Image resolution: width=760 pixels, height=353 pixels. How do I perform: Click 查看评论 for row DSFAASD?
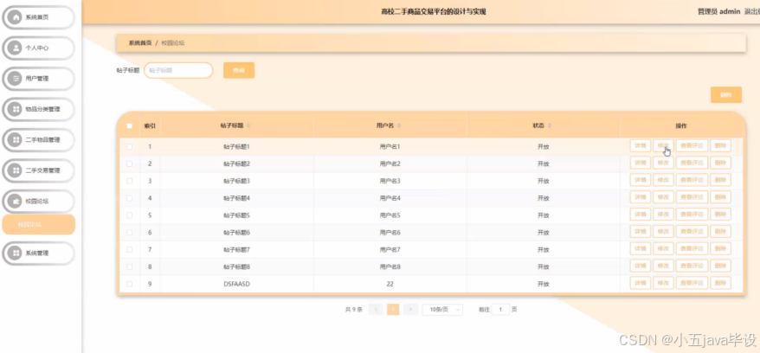(x=692, y=283)
